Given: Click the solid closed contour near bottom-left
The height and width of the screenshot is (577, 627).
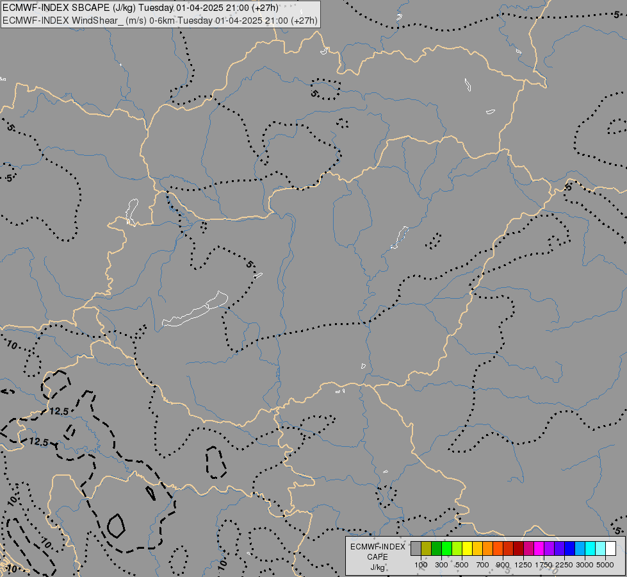Looking at the screenshot, I should pyautogui.click(x=116, y=526).
